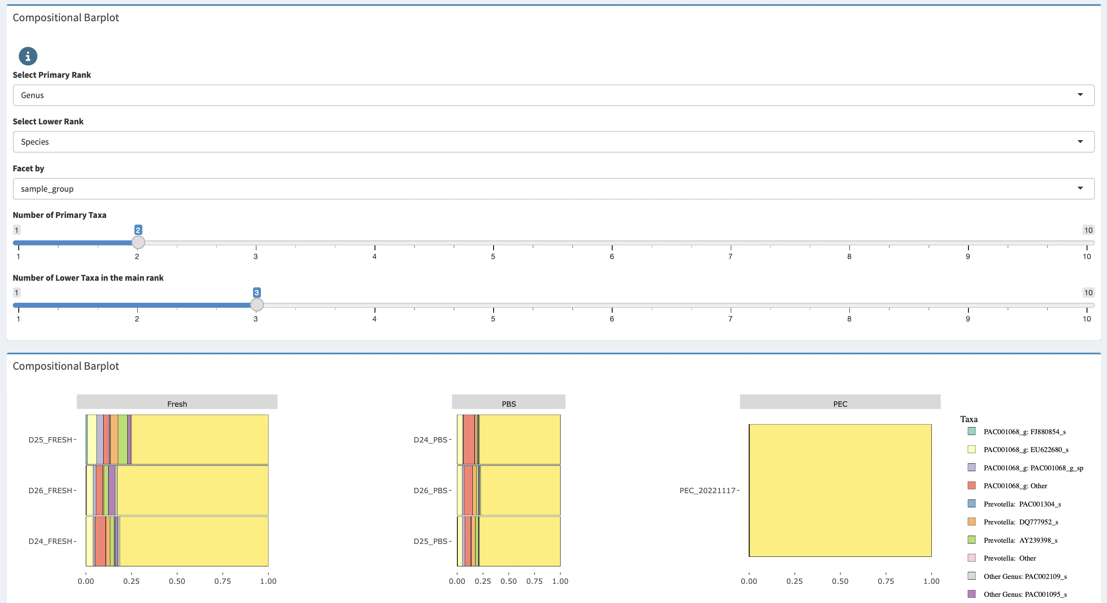The image size is (1107, 603).
Task: Click the D26_PBS bar in the PBS plot
Action: 509,490
